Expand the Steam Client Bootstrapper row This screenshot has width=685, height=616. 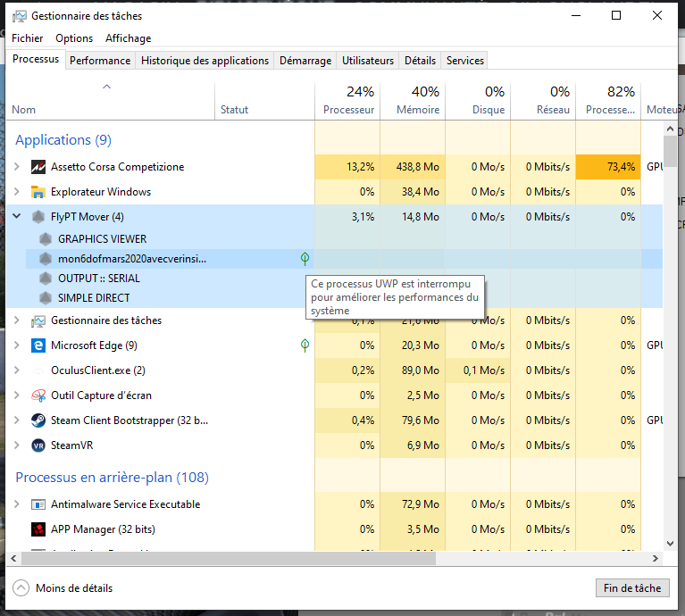(x=17, y=420)
